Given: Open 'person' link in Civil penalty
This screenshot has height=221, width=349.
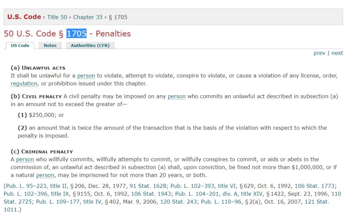Looking at the screenshot, I should (176, 97).
